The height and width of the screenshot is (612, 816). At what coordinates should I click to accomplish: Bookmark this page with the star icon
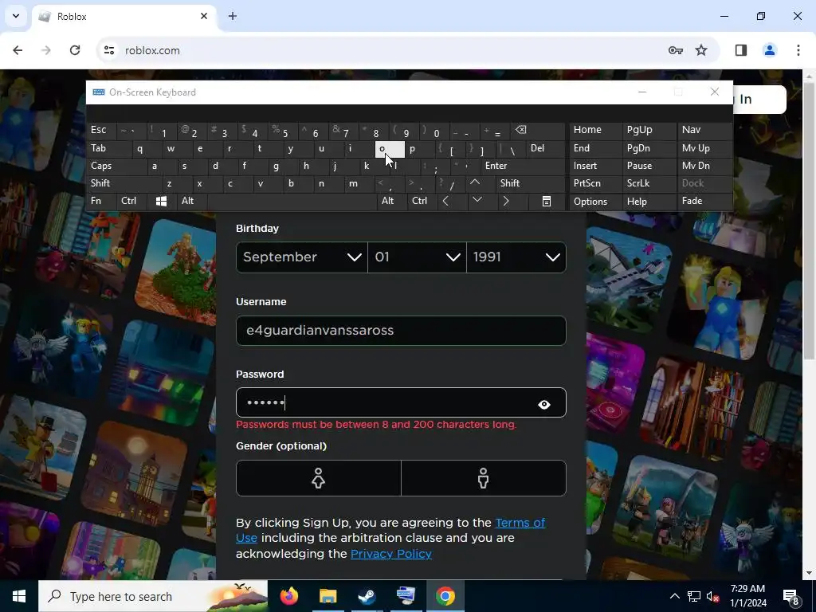[701, 50]
